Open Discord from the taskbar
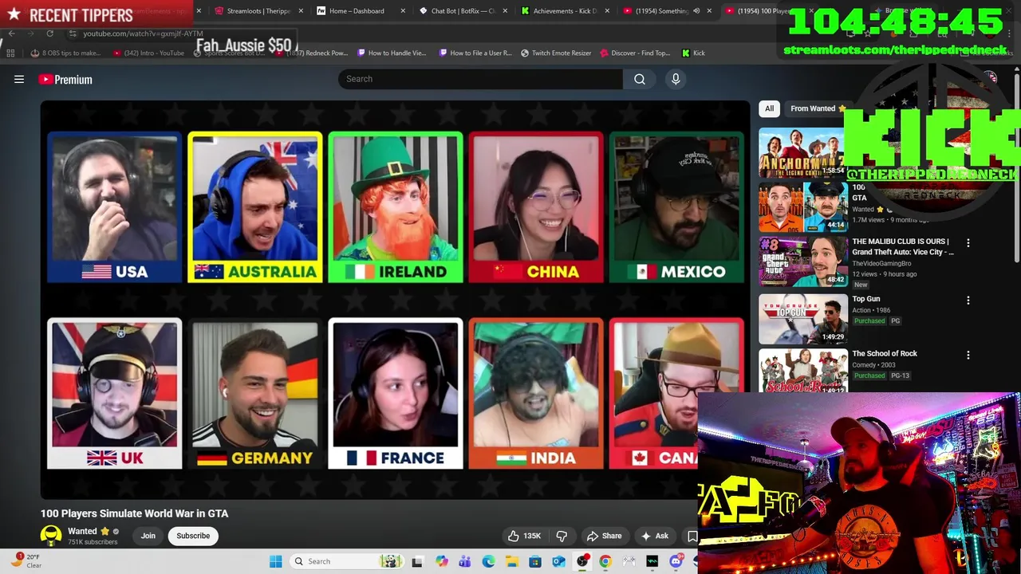1021x574 pixels. coord(676,561)
